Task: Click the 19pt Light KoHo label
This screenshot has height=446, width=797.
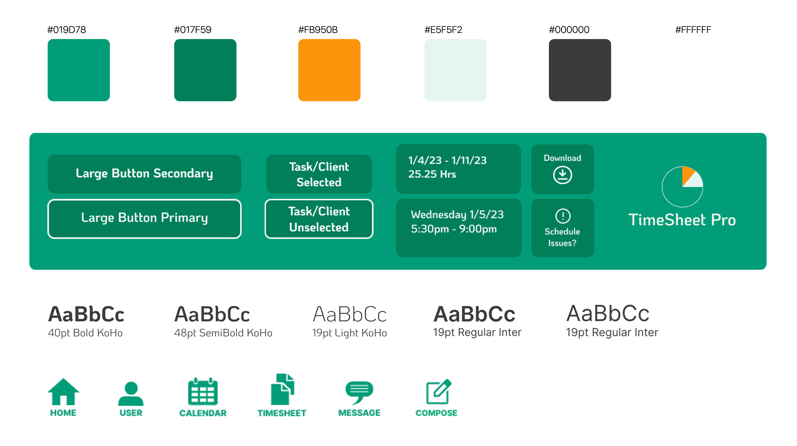Action: point(350,333)
